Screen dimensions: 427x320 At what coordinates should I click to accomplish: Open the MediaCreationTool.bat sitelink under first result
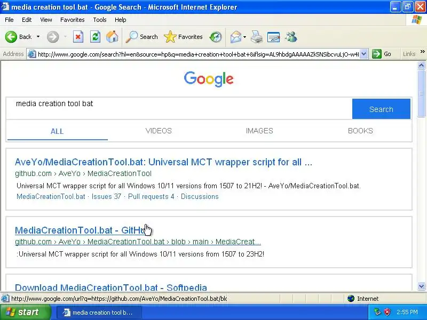(x=51, y=196)
